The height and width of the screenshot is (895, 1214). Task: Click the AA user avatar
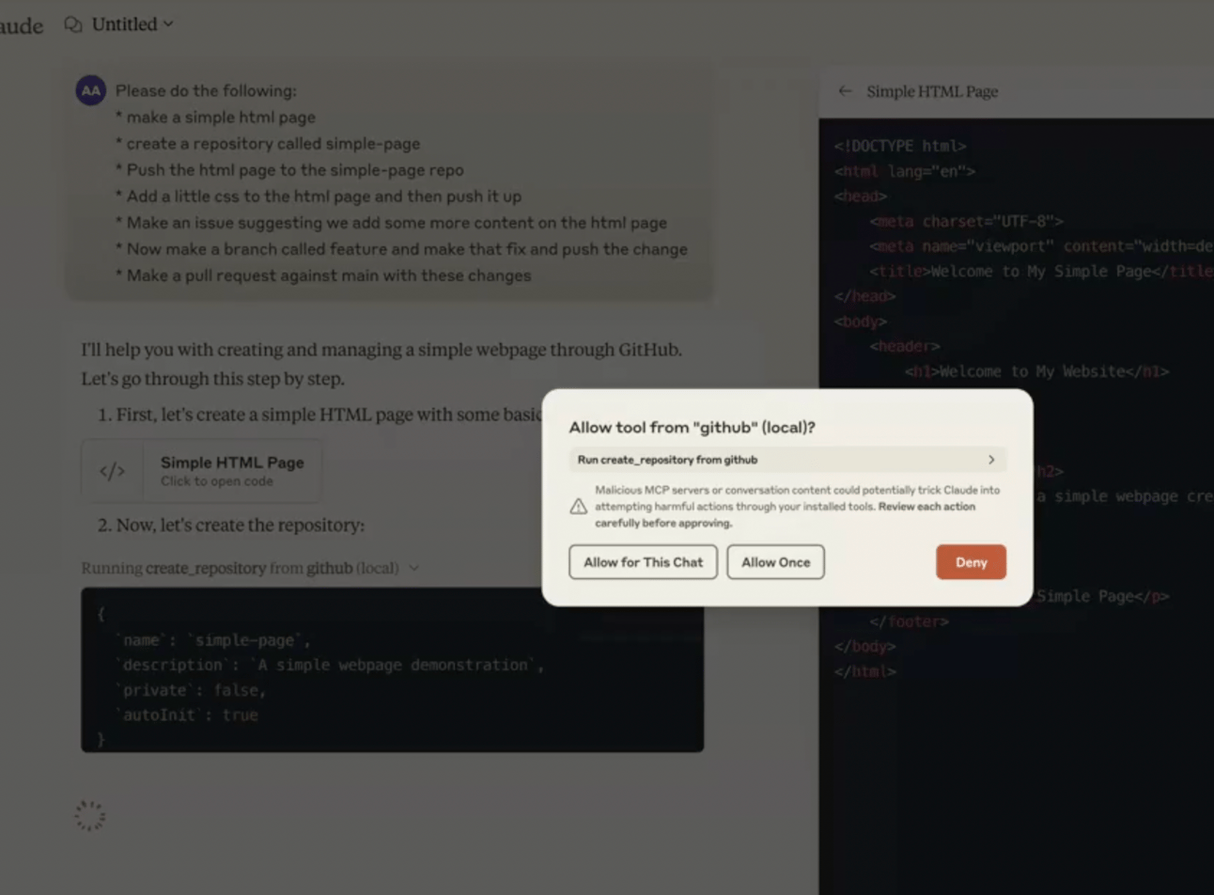coord(90,90)
